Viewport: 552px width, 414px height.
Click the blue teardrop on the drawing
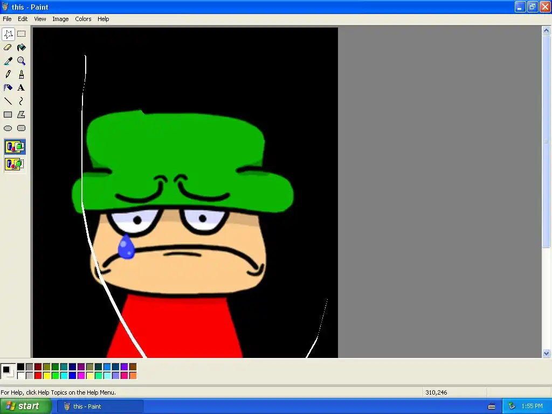pyautogui.click(x=126, y=247)
